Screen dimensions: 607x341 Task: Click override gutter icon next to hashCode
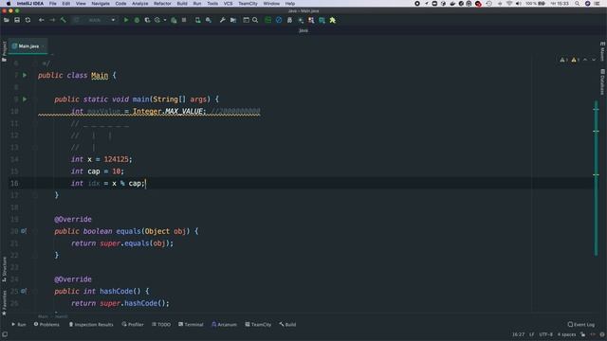tap(24, 291)
